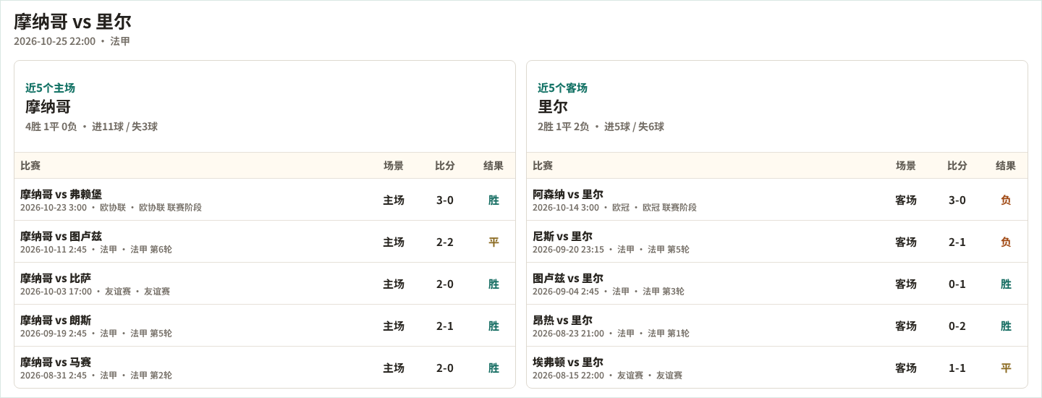Click result 胜 for 摩纳哥 vs 弗赖堡

(x=494, y=200)
